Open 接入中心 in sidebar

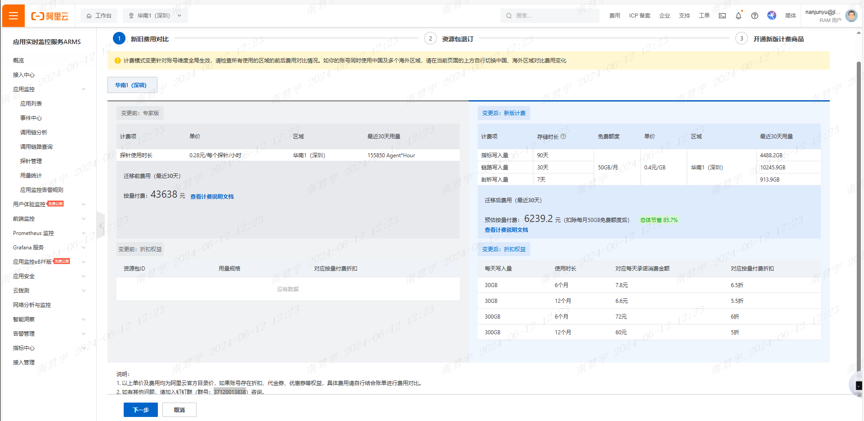click(24, 75)
